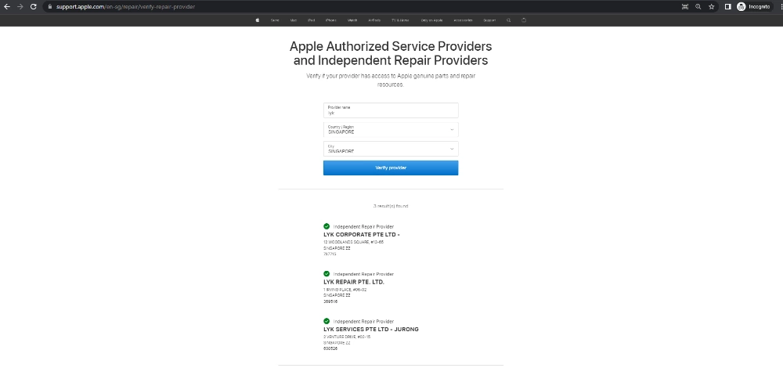
Task: Open the Mac menu in the nav bar
Action: point(293,20)
